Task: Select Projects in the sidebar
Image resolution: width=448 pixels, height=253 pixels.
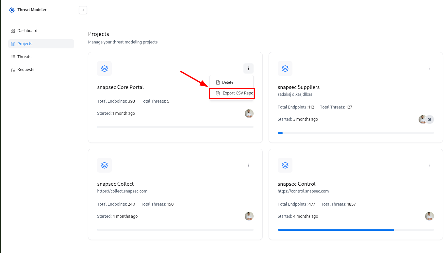Action: [x=41, y=44]
